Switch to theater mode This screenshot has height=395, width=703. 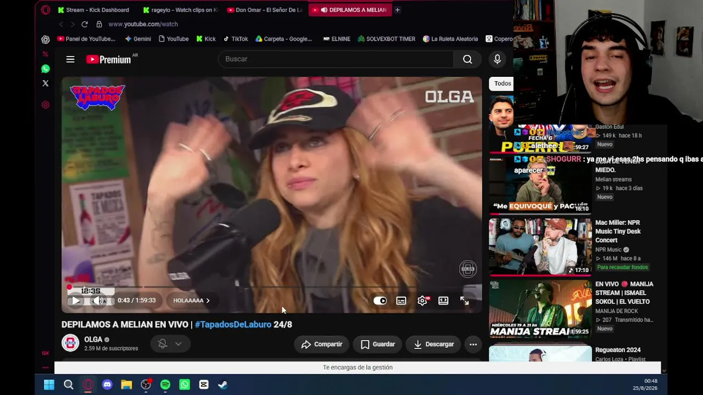click(x=443, y=301)
